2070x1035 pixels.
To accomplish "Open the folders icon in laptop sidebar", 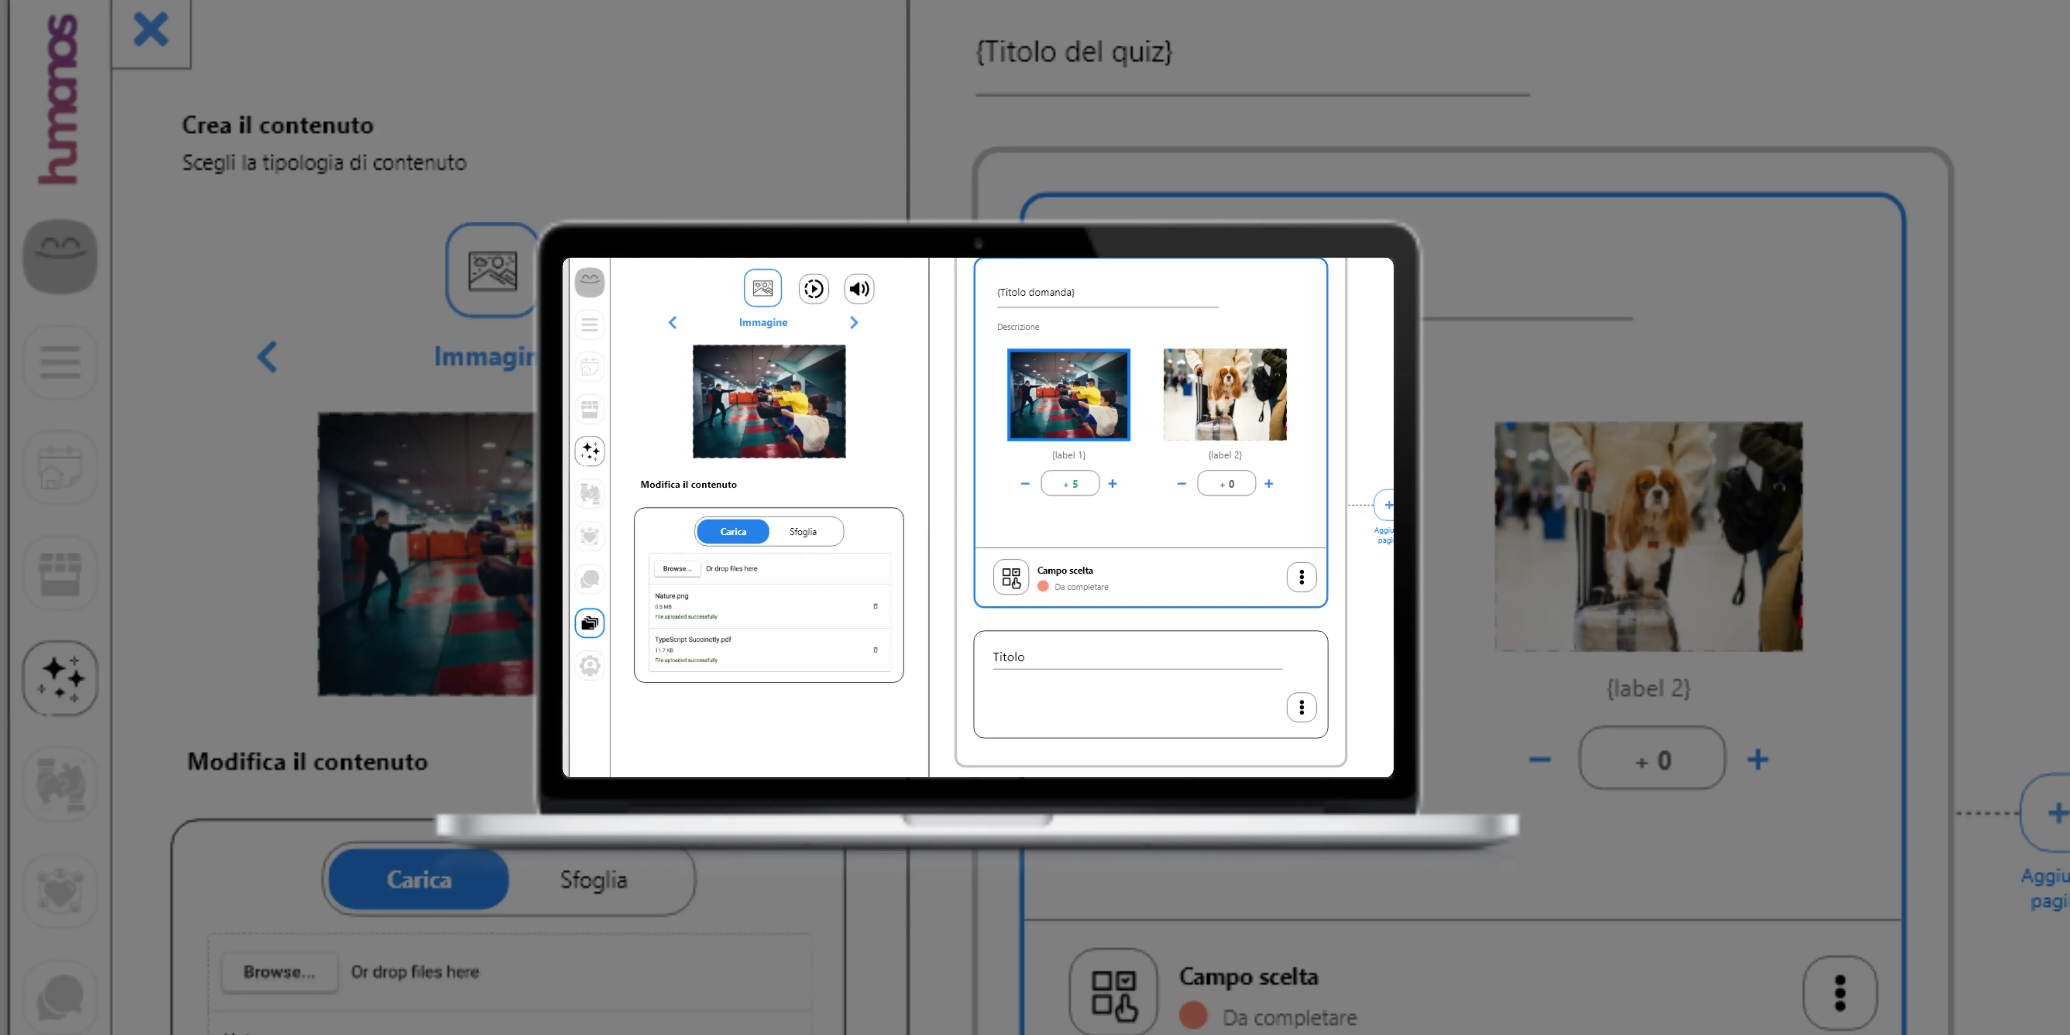I will (590, 623).
